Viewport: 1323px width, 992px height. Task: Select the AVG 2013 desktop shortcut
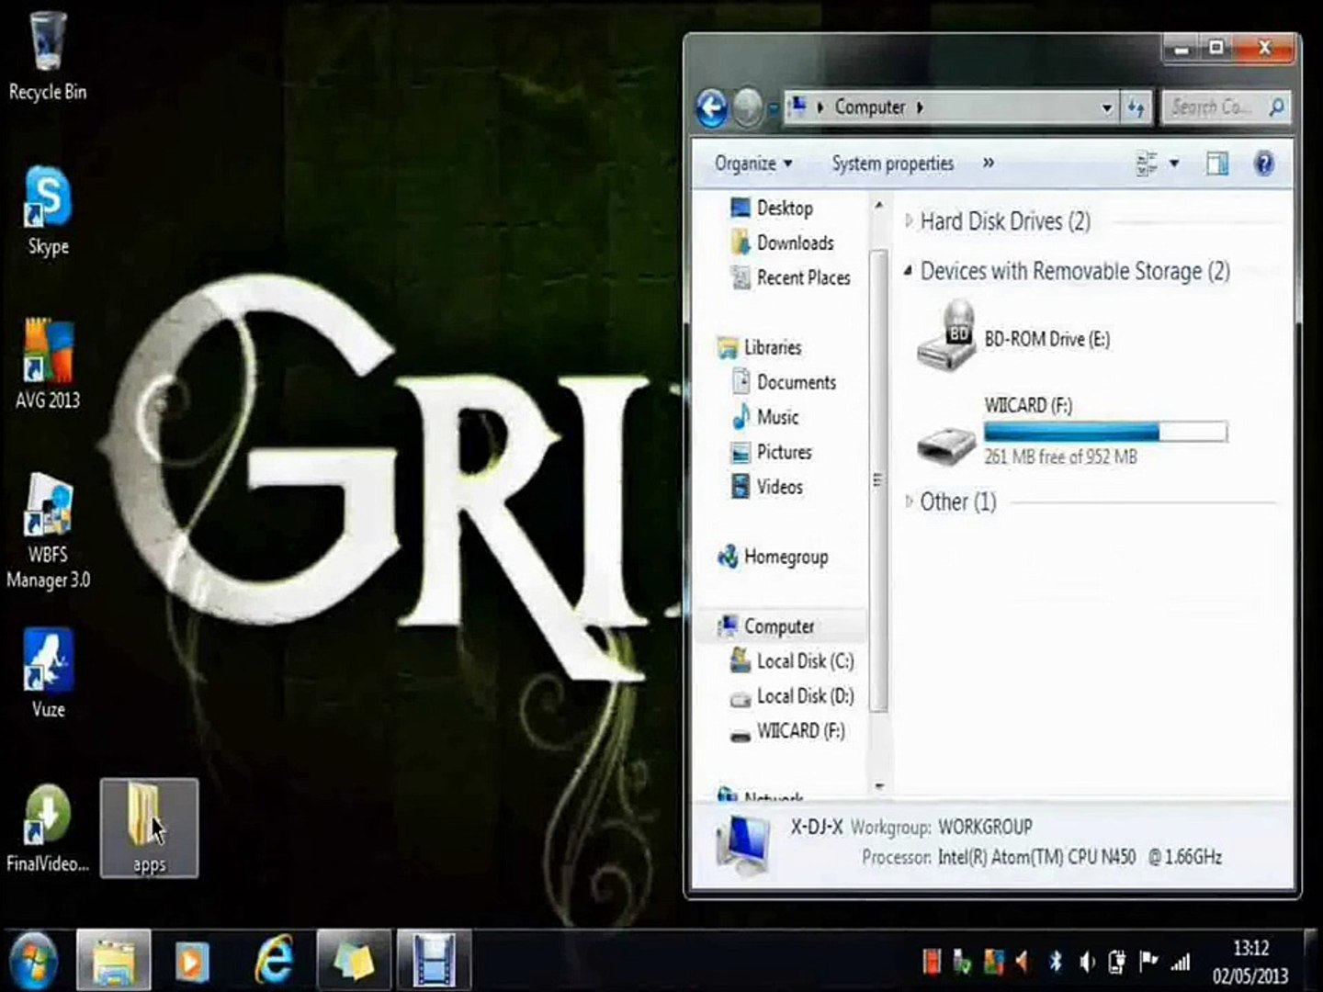(x=48, y=365)
